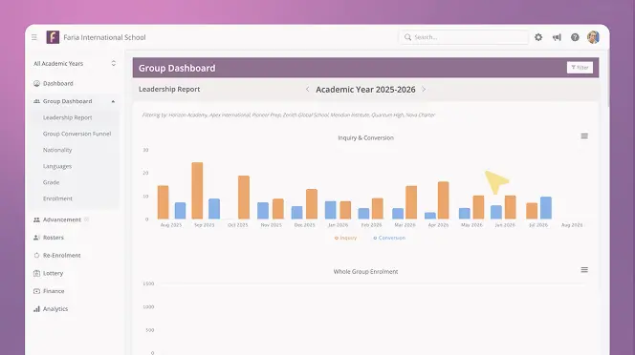Open Inquiry & Conversion chart menu icon
Image resolution: width=635 pixels, height=355 pixels.
click(584, 136)
